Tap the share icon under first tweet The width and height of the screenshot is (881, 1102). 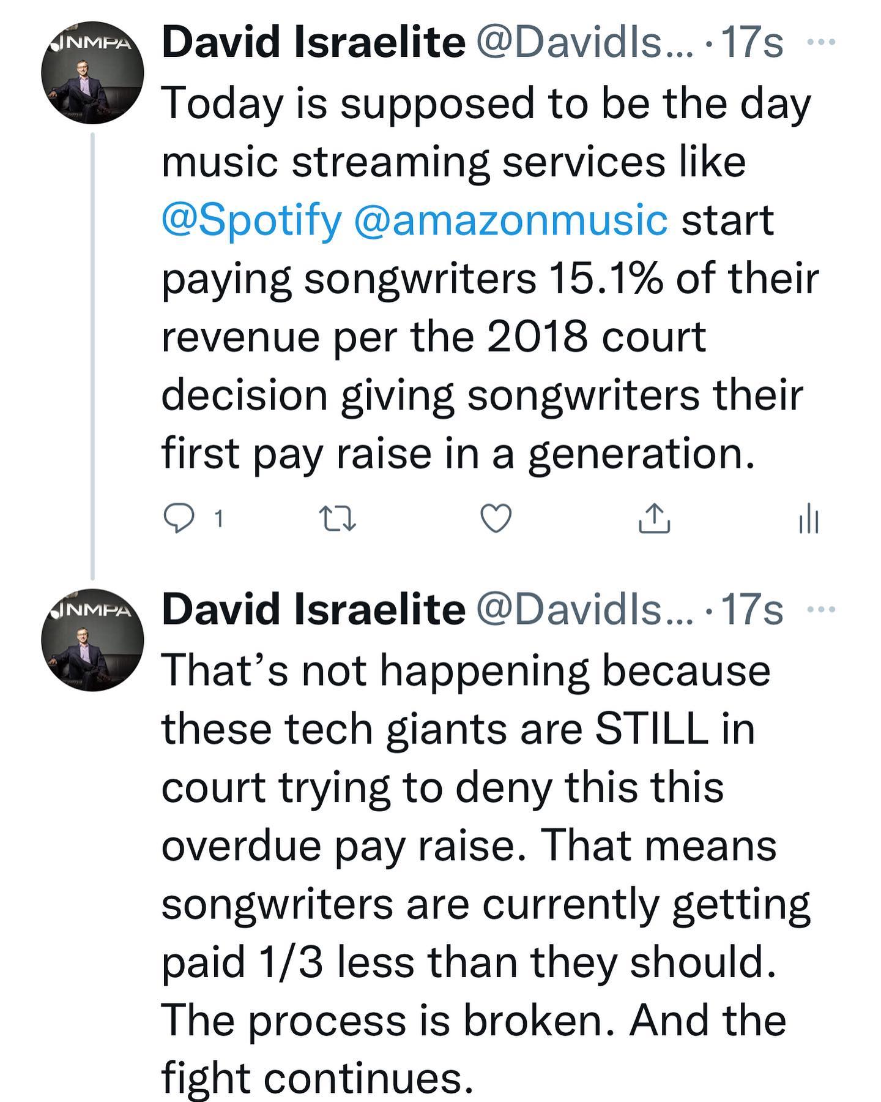tap(654, 519)
